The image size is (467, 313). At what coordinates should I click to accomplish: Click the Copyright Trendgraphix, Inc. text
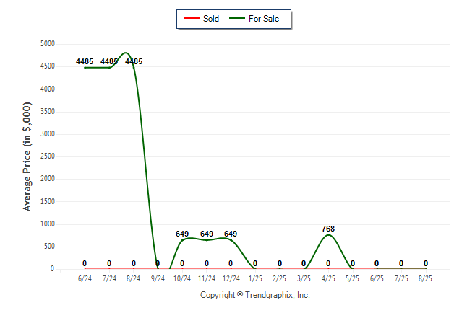coord(255,295)
